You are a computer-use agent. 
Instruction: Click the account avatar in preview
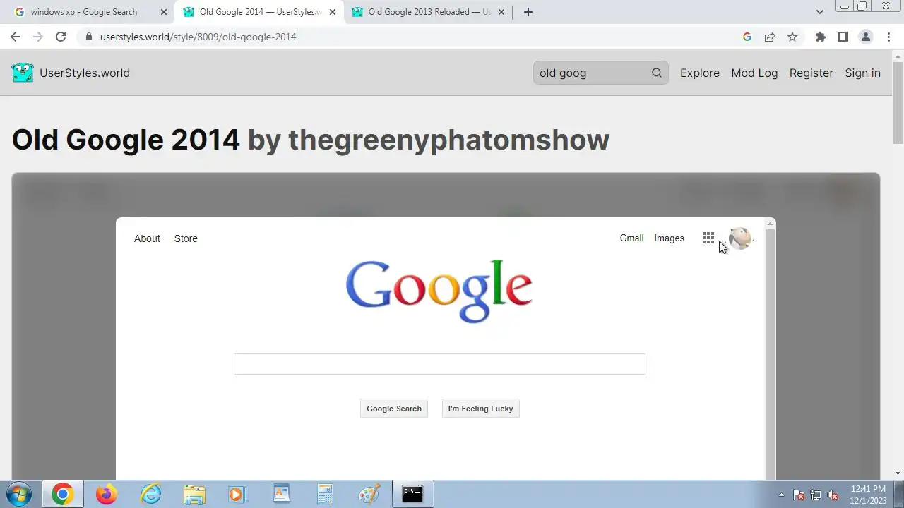pyautogui.click(x=739, y=238)
